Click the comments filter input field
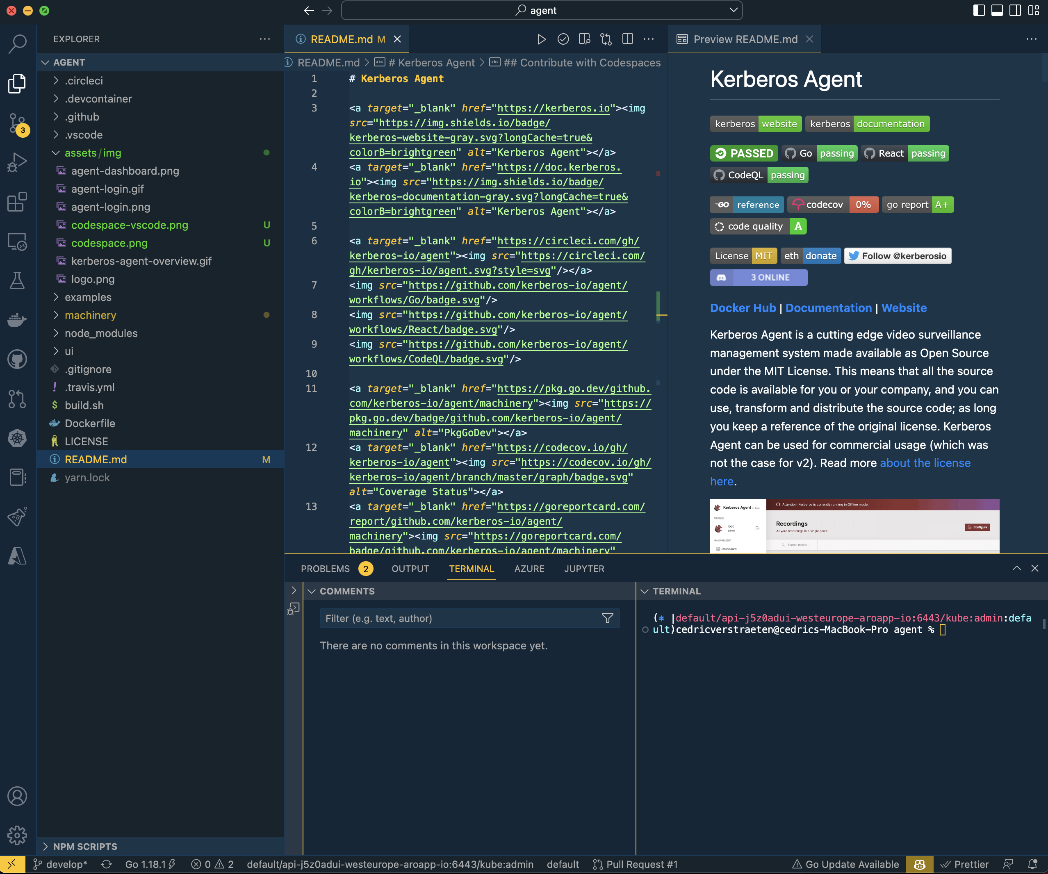 464,618
